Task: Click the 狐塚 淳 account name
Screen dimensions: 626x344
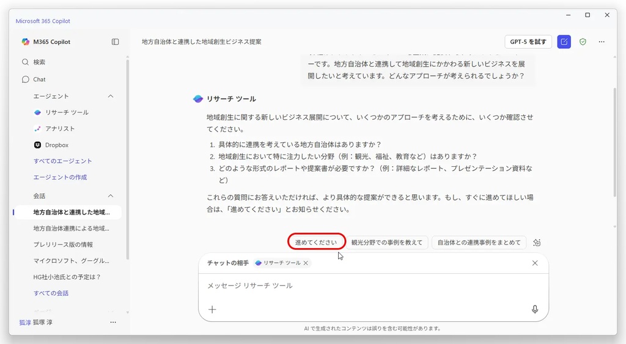Action: [x=43, y=322]
